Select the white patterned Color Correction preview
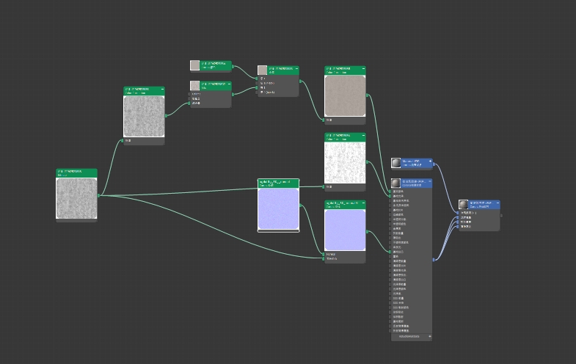Screen dimensions: 576x364 345,163
